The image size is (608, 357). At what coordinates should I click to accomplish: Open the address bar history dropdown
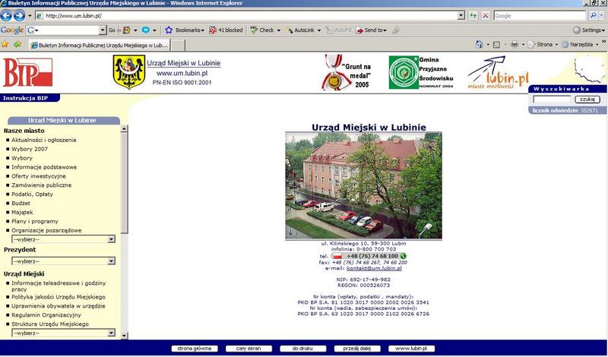(x=461, y=16)
